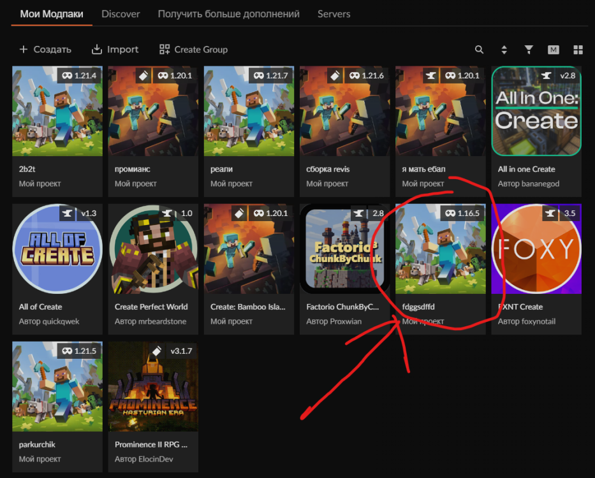Screen dimensions: 595x478
Task: Click the v2.8 badge on All in one Create
Action: (x=568, y=75)
